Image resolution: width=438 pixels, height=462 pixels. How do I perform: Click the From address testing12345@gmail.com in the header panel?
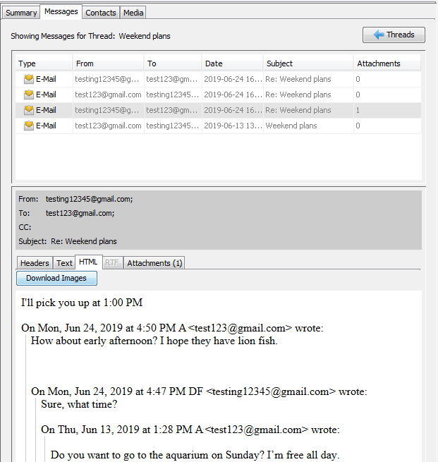coord(90,199)
